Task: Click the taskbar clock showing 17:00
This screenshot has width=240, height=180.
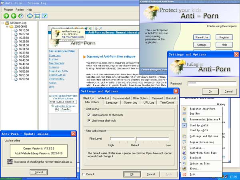Action: (233, 176)
